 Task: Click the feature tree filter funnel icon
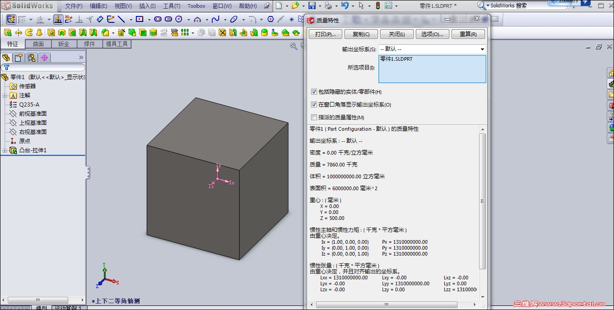(x=6, y=67)
